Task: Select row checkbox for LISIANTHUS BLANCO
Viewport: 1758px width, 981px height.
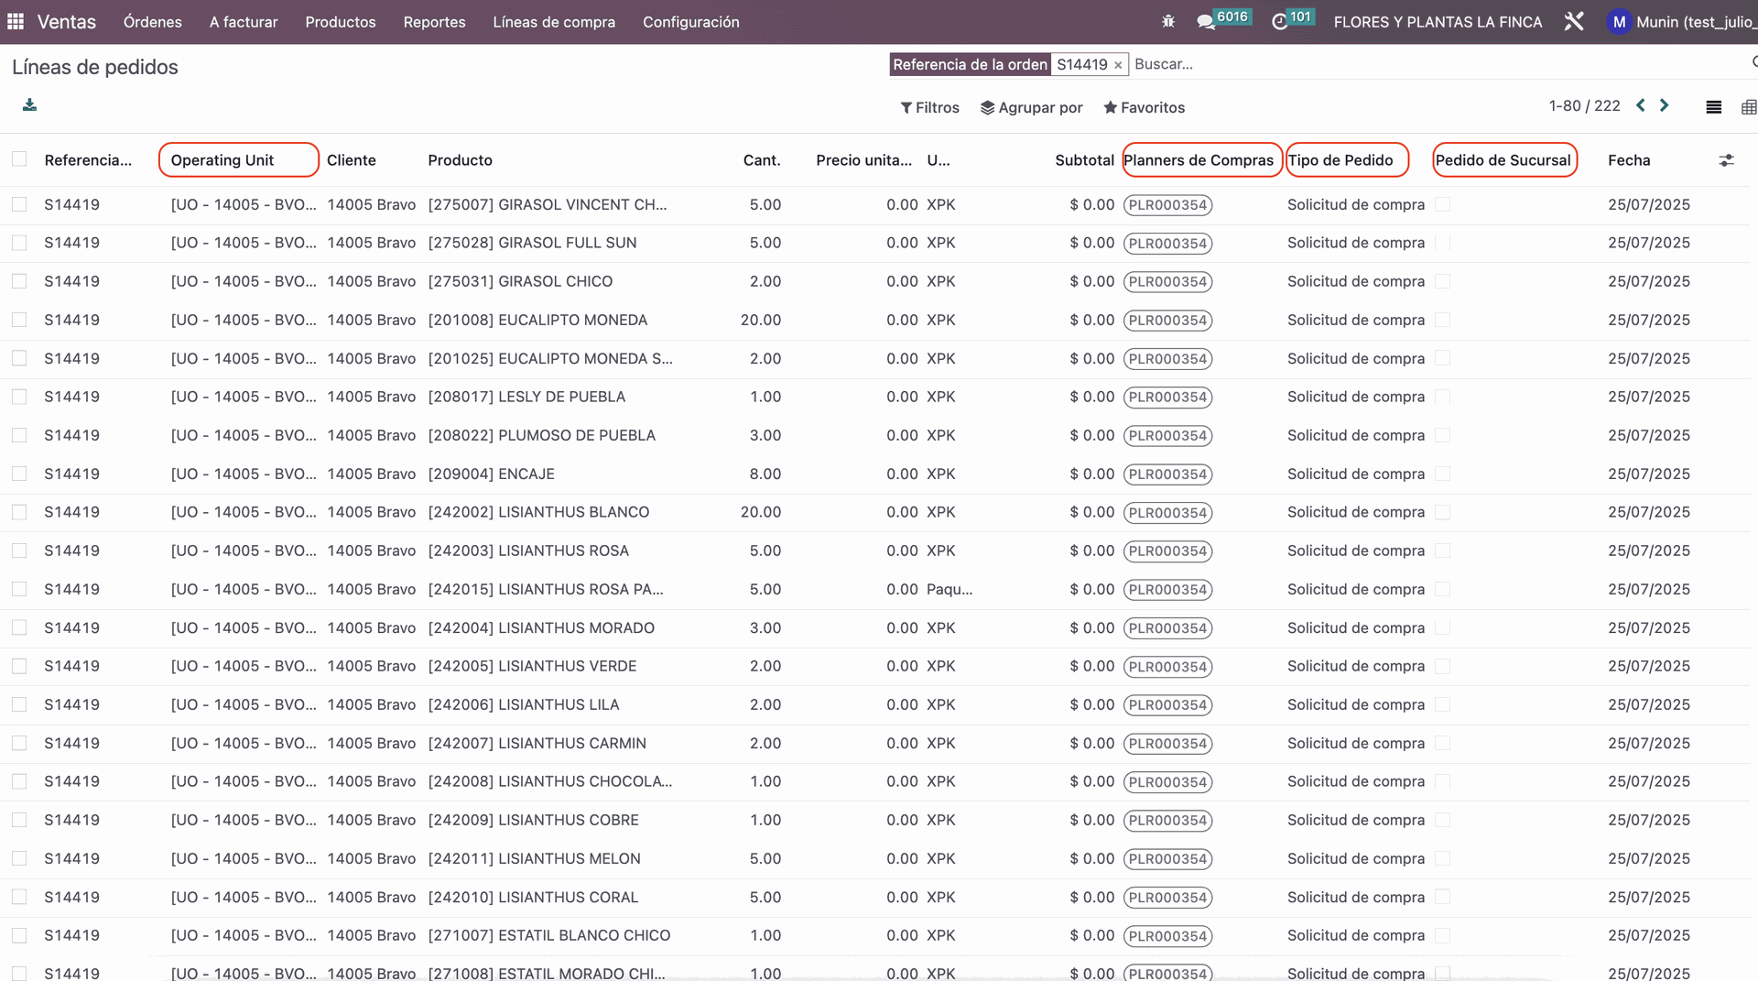Action: [x=19, y=512]
